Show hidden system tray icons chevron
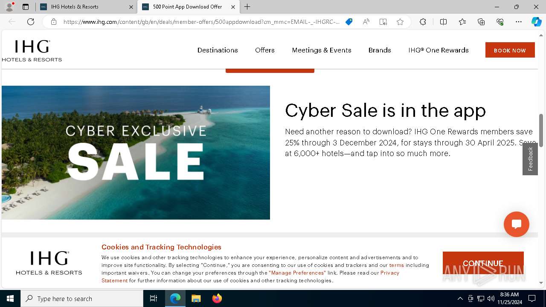 pos(460,298)
